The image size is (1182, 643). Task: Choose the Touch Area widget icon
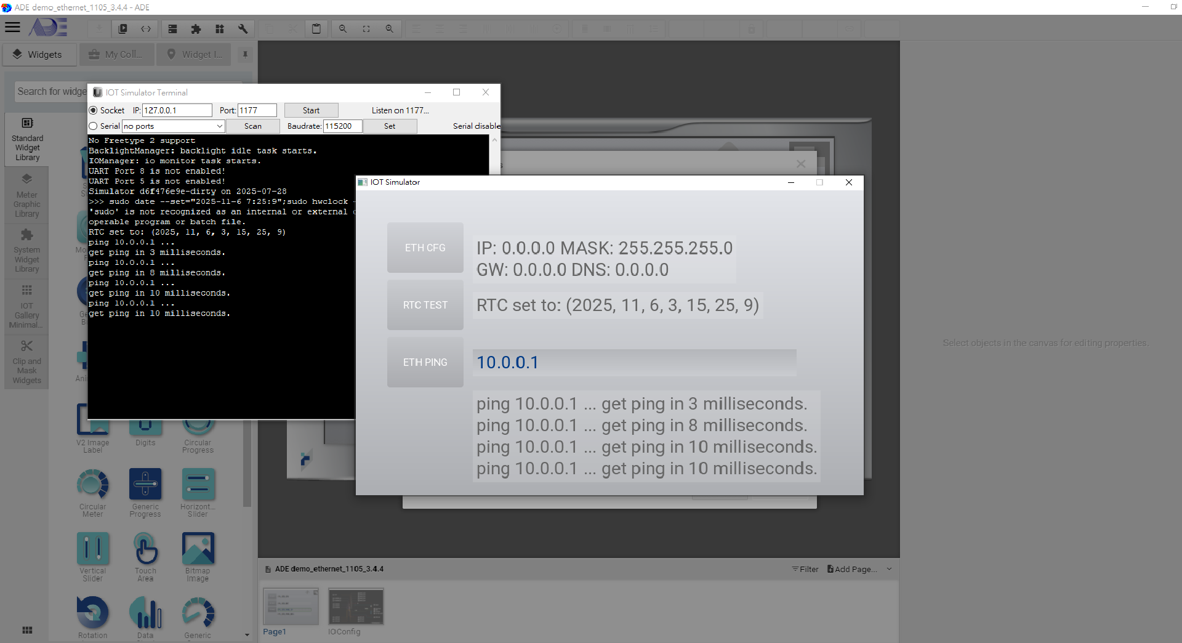point(145,548)
